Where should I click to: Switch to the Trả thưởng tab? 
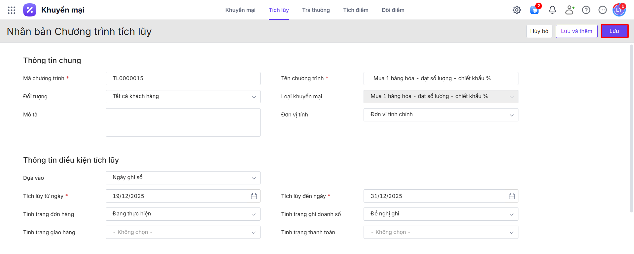[x=316, y=10]
